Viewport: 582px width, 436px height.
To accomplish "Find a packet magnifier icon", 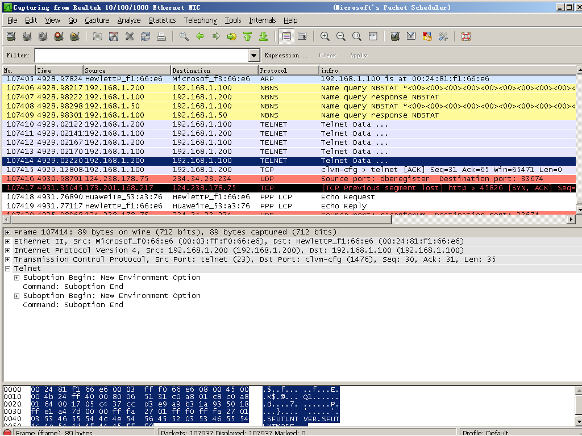I will (x=184, y=36).
